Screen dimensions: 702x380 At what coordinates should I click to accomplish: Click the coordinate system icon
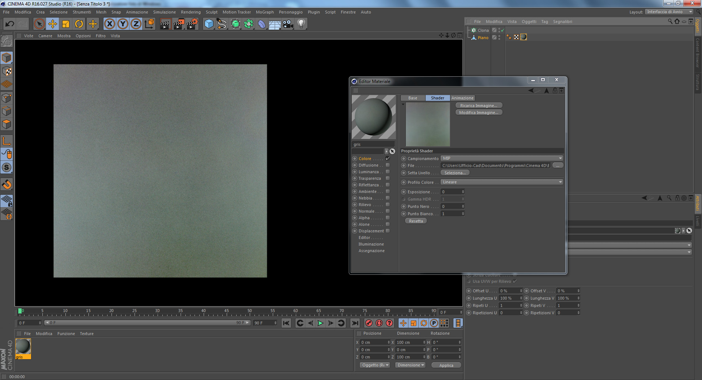point(149,24)
